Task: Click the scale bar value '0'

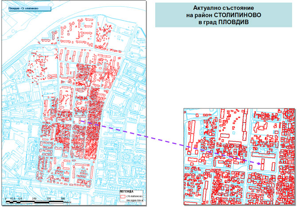Action: click(6, 199)
